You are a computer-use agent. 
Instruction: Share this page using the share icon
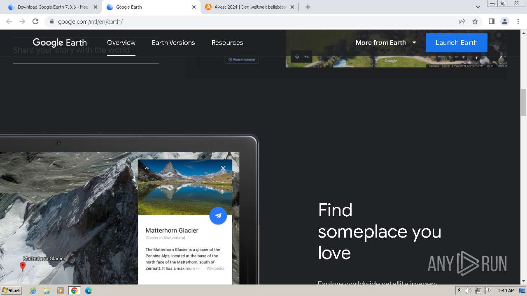[462, 21]
